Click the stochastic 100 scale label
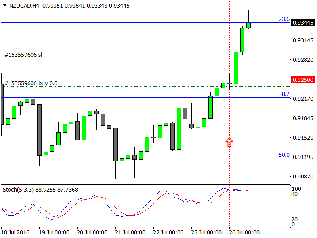The image size is (317, 238). 296,189
